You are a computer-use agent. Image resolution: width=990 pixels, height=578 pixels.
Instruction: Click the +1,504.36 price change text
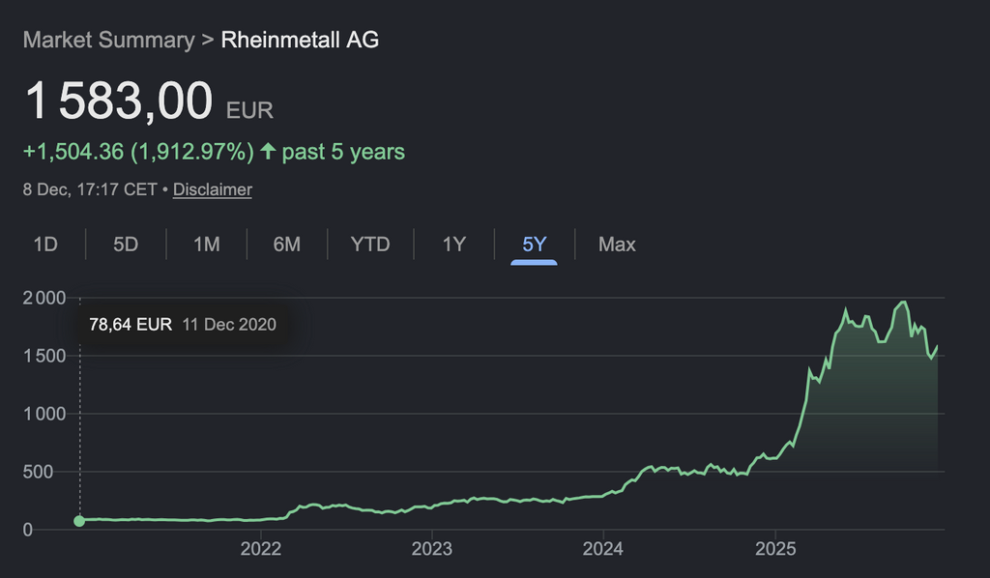click(74, 152)
